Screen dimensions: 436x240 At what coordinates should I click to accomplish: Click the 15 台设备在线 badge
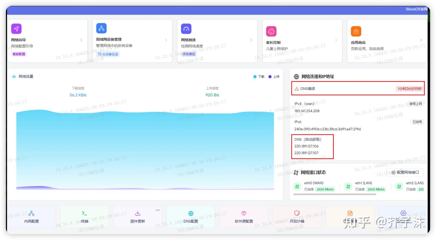click(108, 54)
